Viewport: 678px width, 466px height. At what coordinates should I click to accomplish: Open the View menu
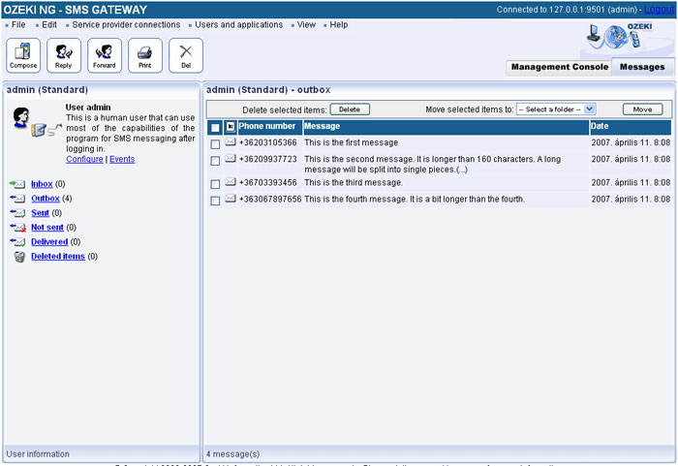(x=306, y=25)
